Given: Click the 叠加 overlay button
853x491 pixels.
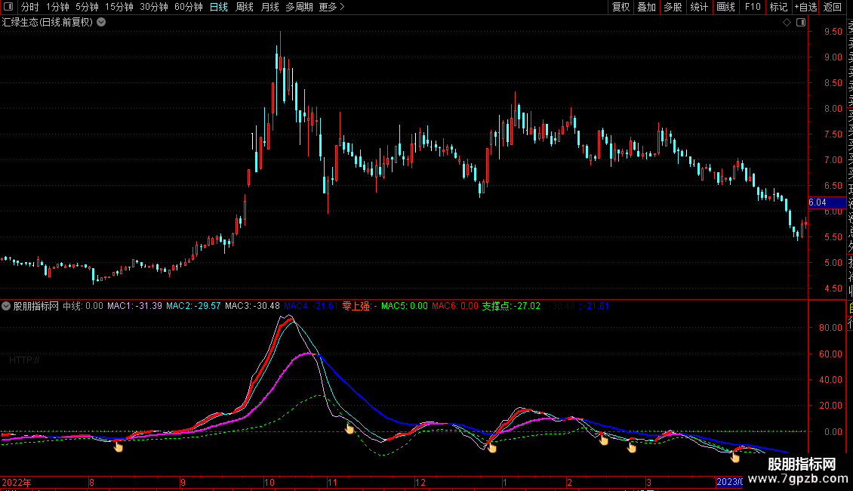Looking at the screenshot, I should pyautogui.click(x=647, y=7).
